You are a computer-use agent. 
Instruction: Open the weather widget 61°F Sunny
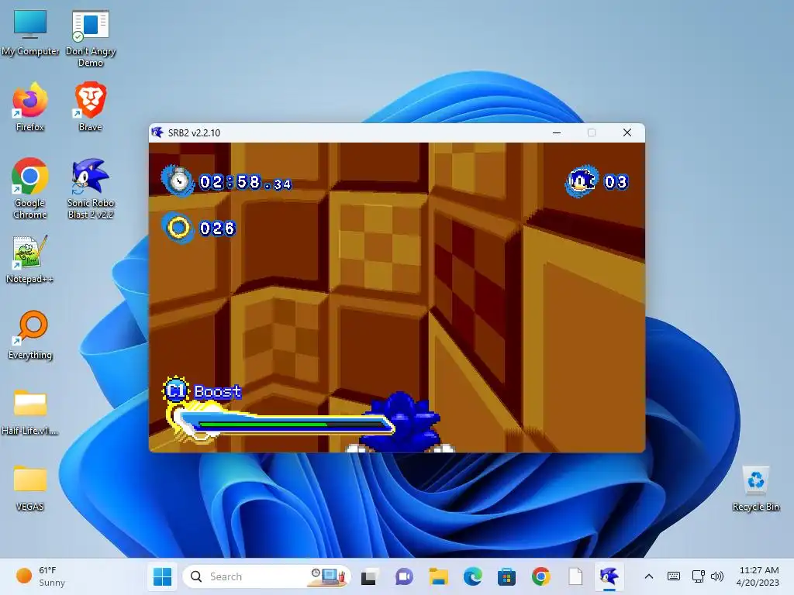(x=42, y=576)
